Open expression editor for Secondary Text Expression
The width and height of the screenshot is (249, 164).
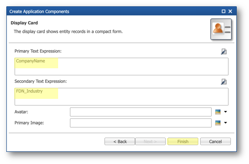pyautogui.click(x=224, y=82)
